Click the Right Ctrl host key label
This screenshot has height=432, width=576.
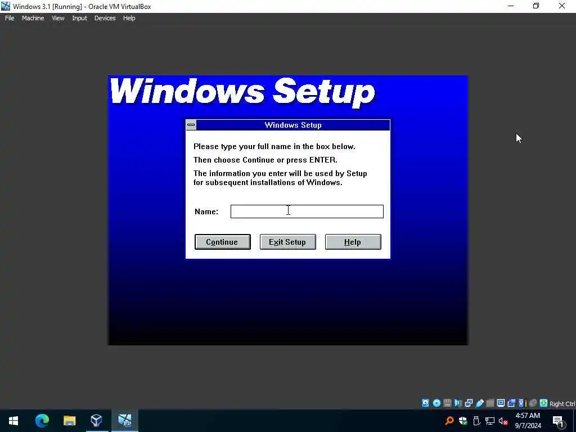tap(562, 404)
